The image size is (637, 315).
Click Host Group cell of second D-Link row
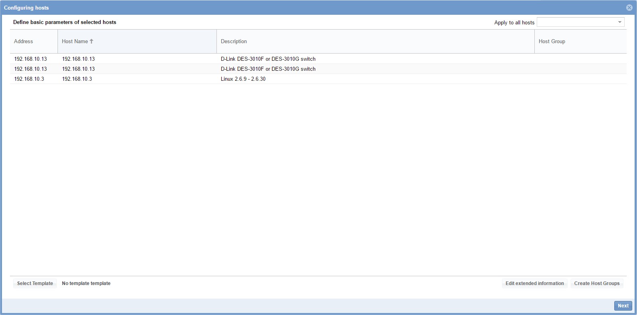[580, 69]
